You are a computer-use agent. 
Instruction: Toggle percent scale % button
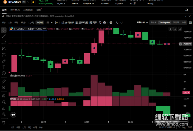pos(179,127)
